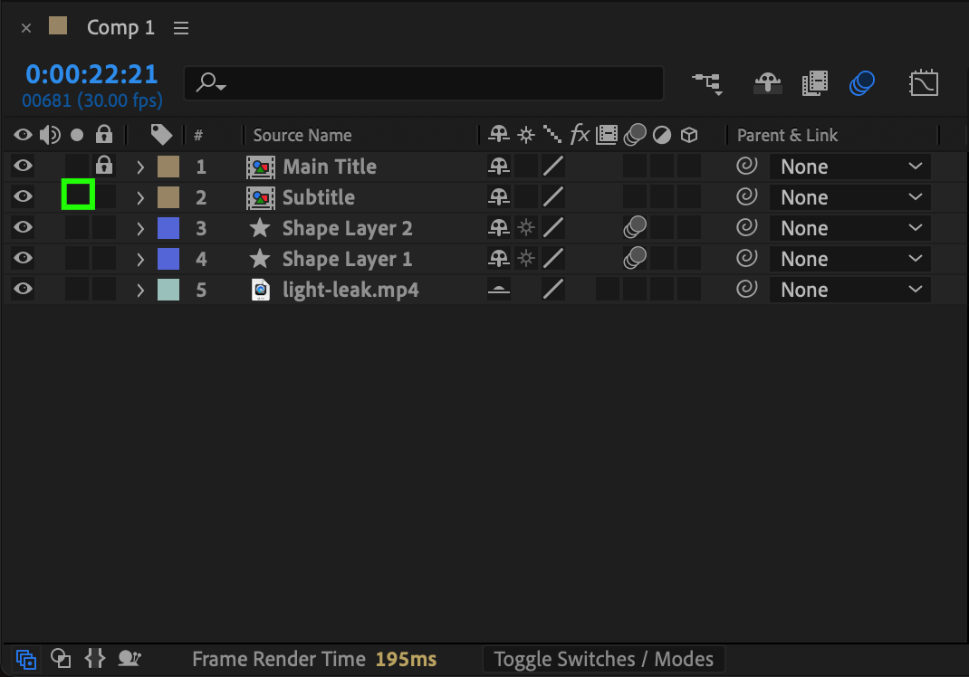Hide Shape Layer 1 visibility eye
This screenshot has height=677, width=969.
pos(23,258)
